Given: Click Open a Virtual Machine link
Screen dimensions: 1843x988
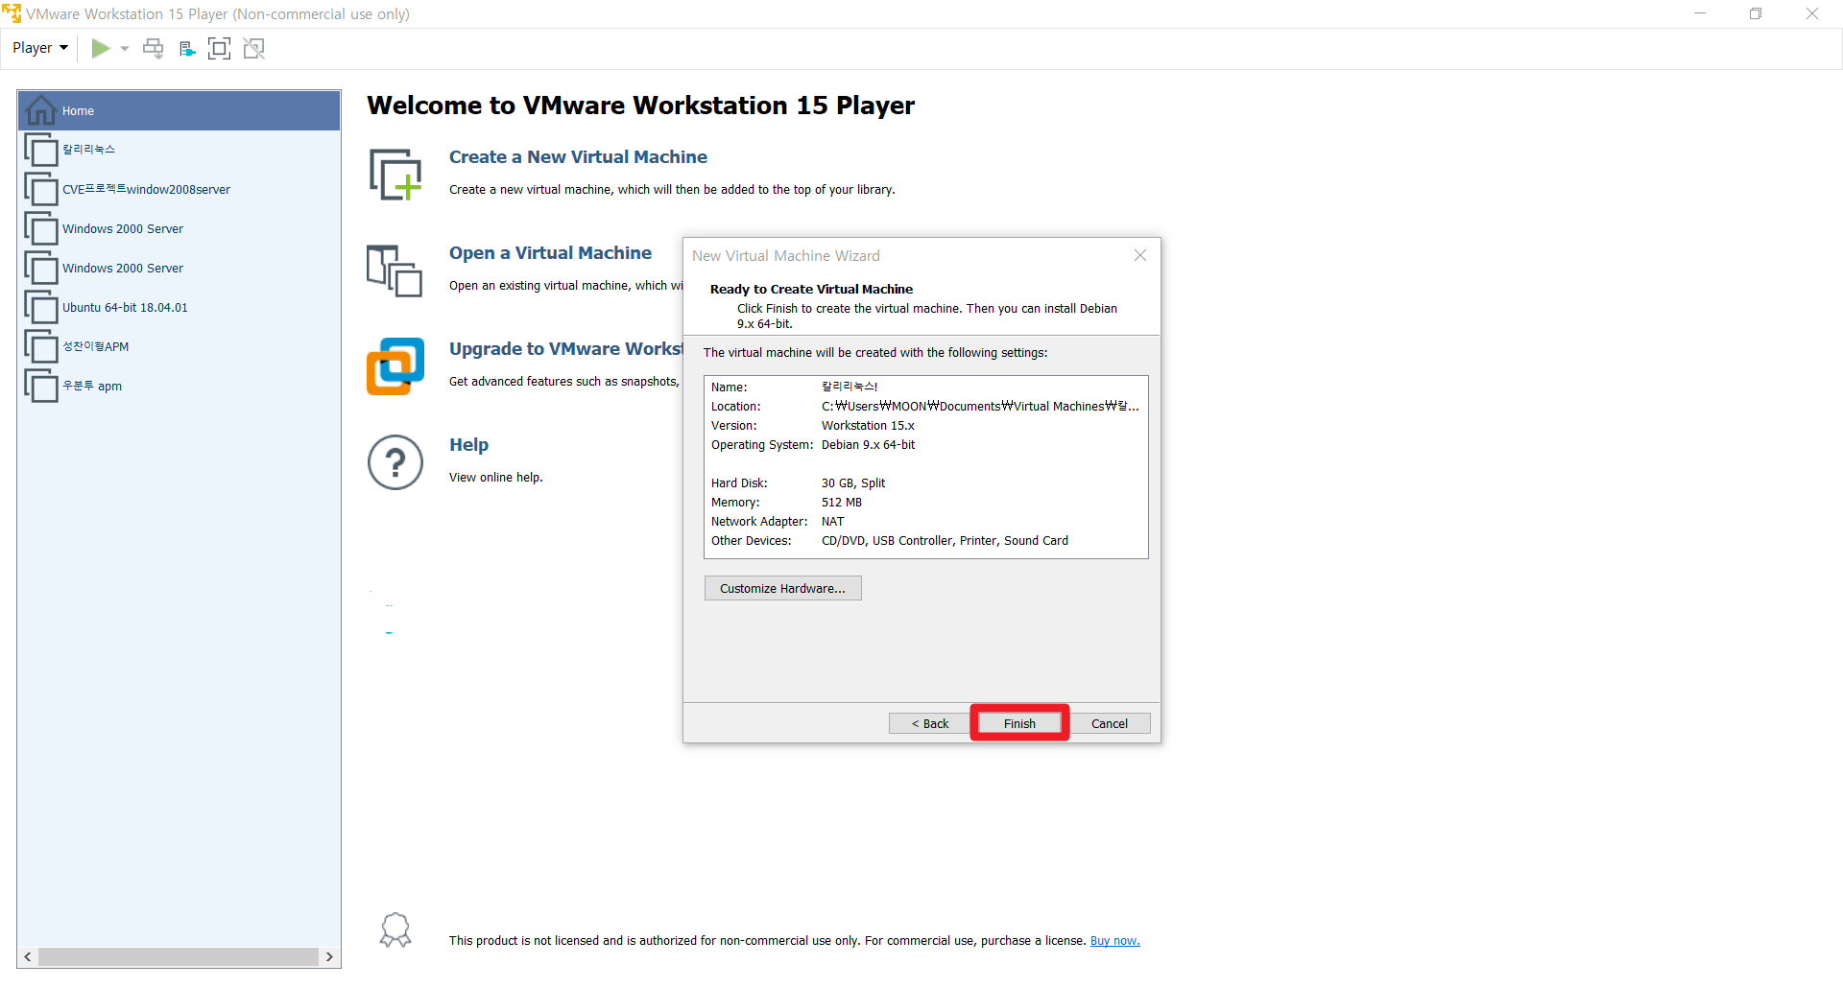Looking at the screenshot, I should point(550,253).
